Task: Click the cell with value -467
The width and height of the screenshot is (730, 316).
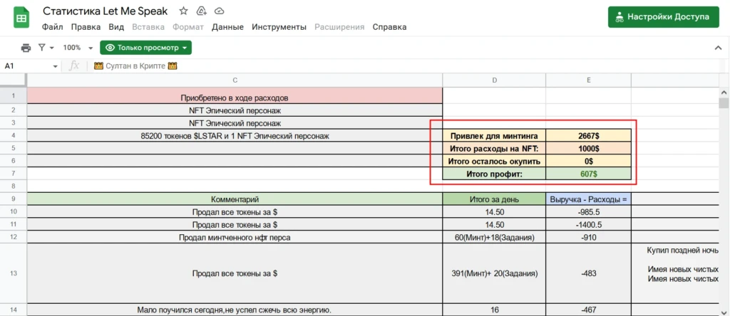Action: 588,310
